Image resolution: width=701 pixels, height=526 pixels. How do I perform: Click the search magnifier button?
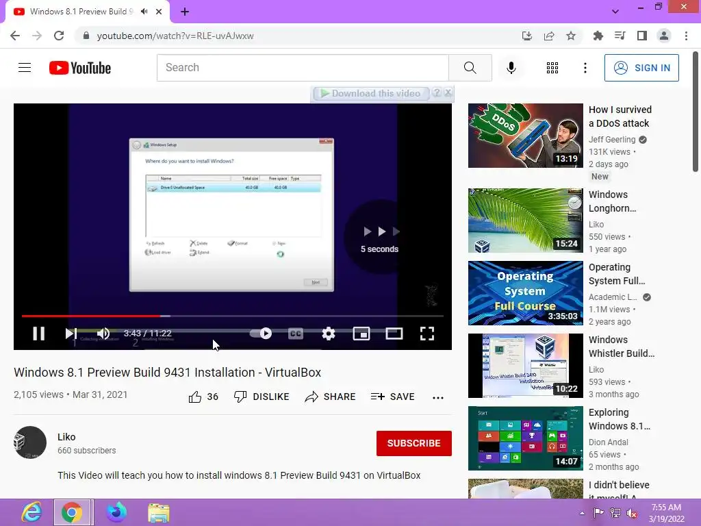point(470,68)
